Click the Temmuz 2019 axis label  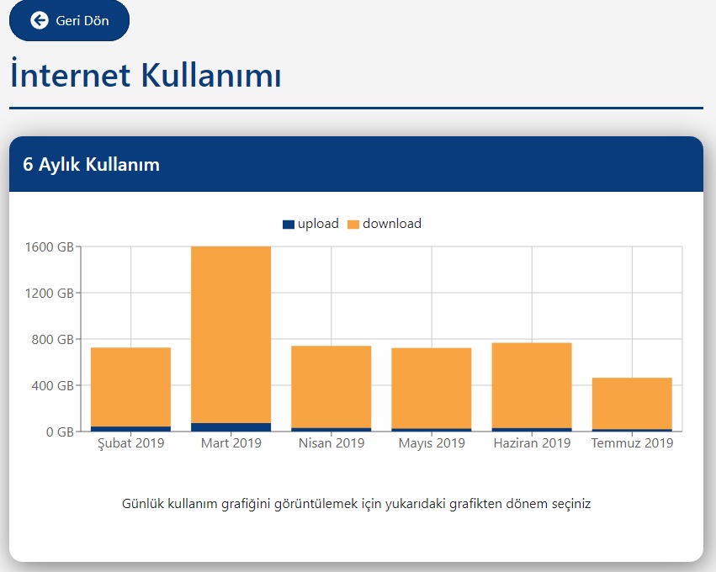pyautogui.click(x=632, y=443)
